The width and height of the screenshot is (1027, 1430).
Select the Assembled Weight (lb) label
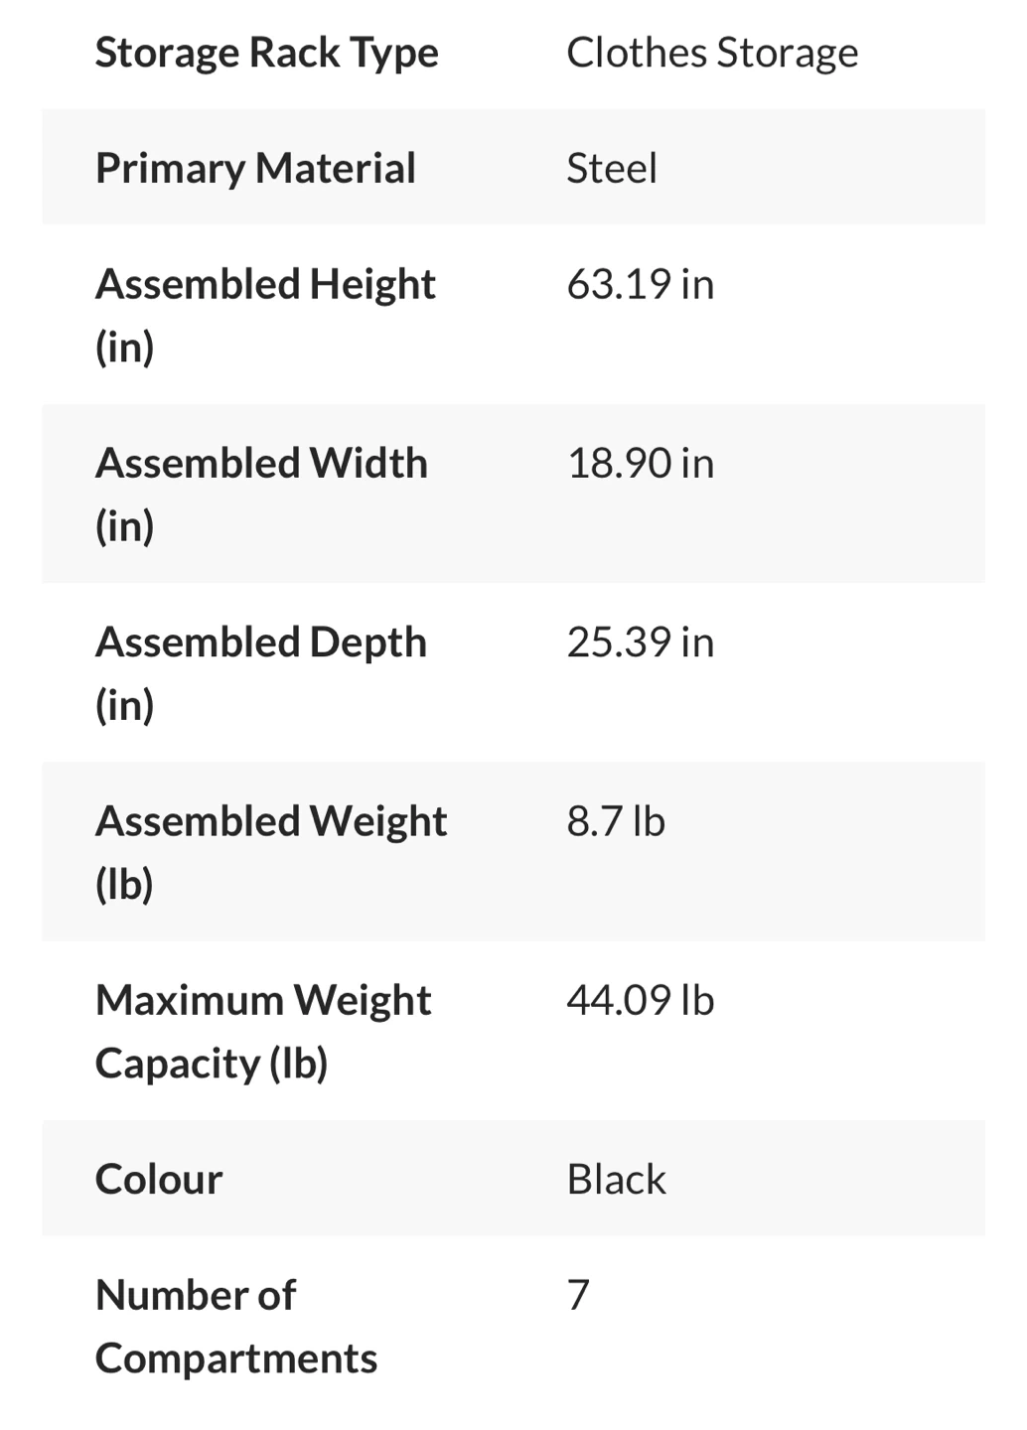tap(271, 852)
